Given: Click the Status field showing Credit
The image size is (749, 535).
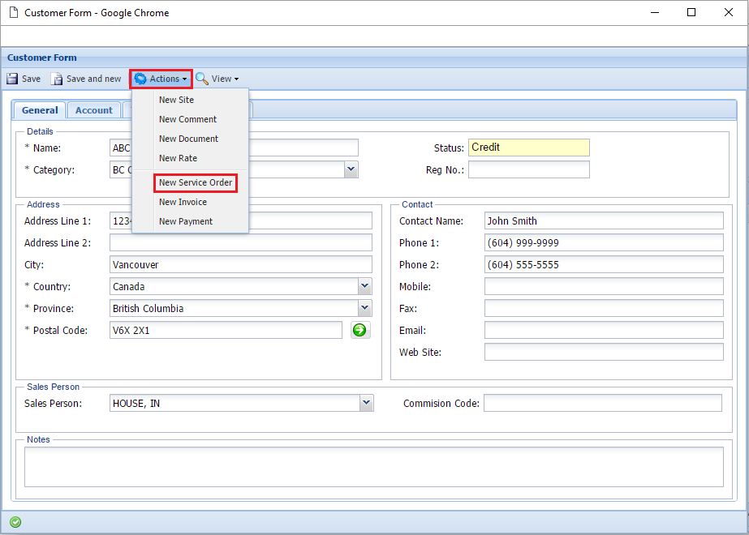Looking at the screenshot, I should 529,148.
